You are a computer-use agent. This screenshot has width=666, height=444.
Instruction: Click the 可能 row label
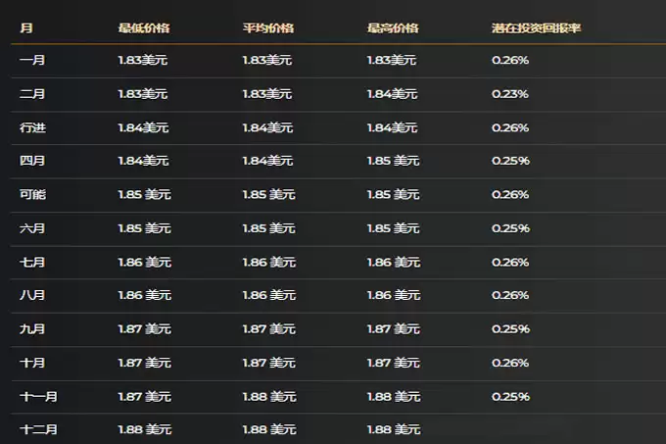[32, 195]
